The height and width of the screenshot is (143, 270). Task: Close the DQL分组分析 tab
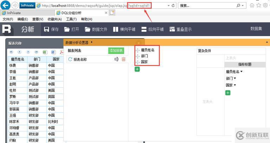106,13
